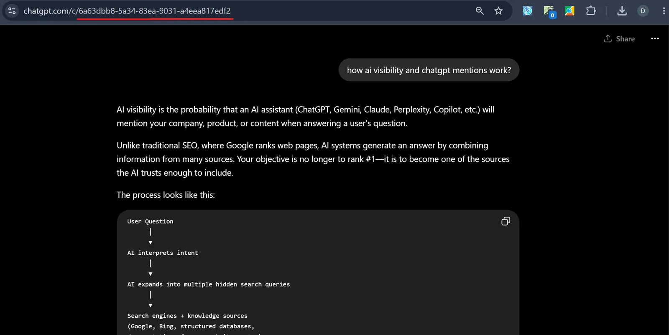Click 'AI expands into multiple hidden search queries' line
Image resolution: width=669 pixels, height=335 pixels.
tap(209, 284)
